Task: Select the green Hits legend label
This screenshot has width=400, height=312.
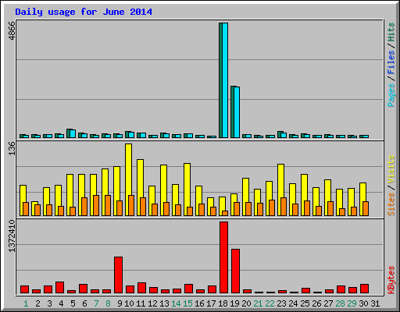Action: (391, 32)
